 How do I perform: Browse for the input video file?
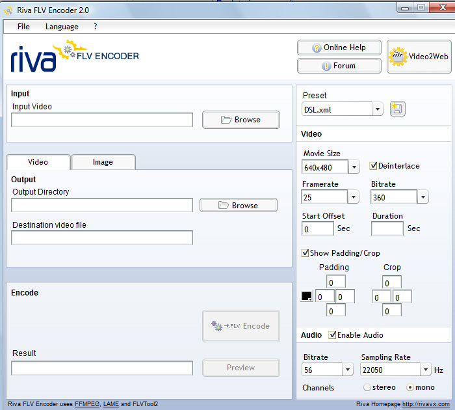pyautogui.click(x=241, y=120)
